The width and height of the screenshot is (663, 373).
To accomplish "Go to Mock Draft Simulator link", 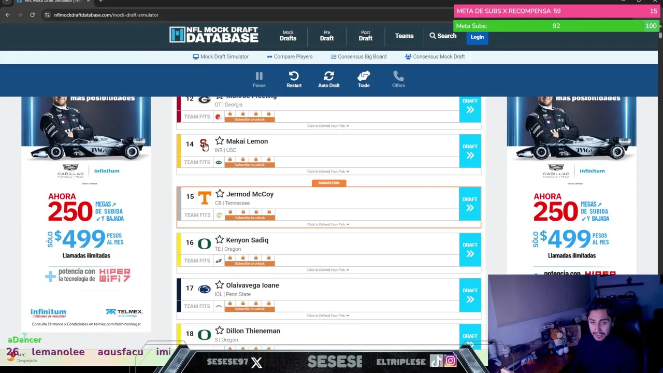I will (x=221, y=56).
